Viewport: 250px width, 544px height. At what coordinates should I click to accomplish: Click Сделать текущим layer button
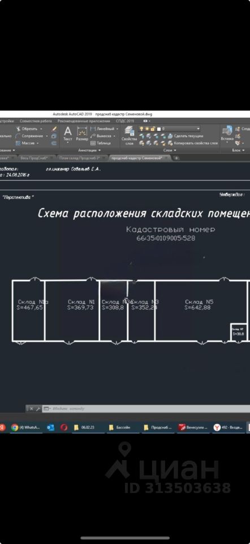pos(186,135)
